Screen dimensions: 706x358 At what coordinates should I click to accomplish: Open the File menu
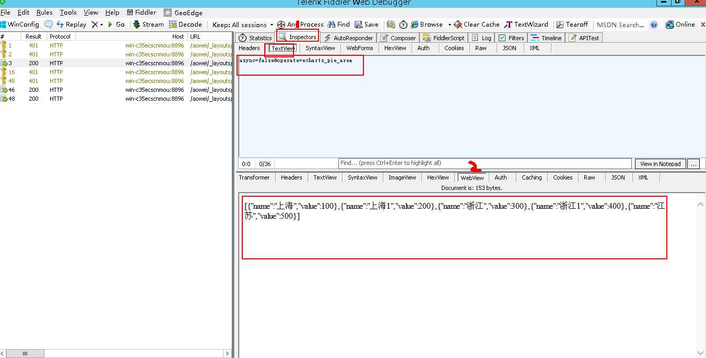[5, 13]
